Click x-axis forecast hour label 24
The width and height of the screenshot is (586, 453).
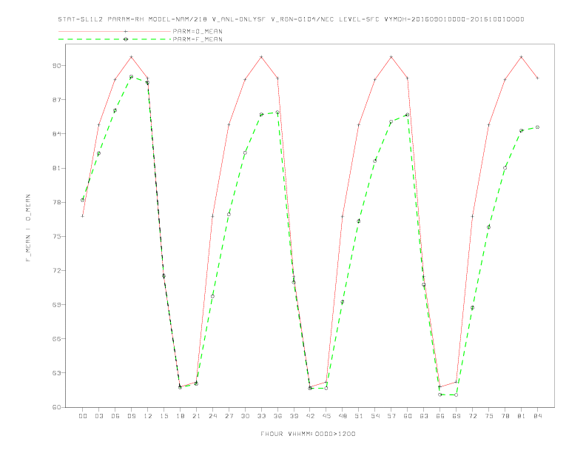(212, 416)
